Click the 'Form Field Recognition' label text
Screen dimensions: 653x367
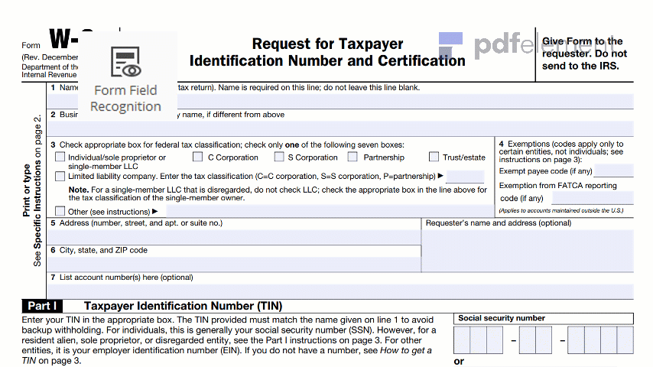coord(125,99)
